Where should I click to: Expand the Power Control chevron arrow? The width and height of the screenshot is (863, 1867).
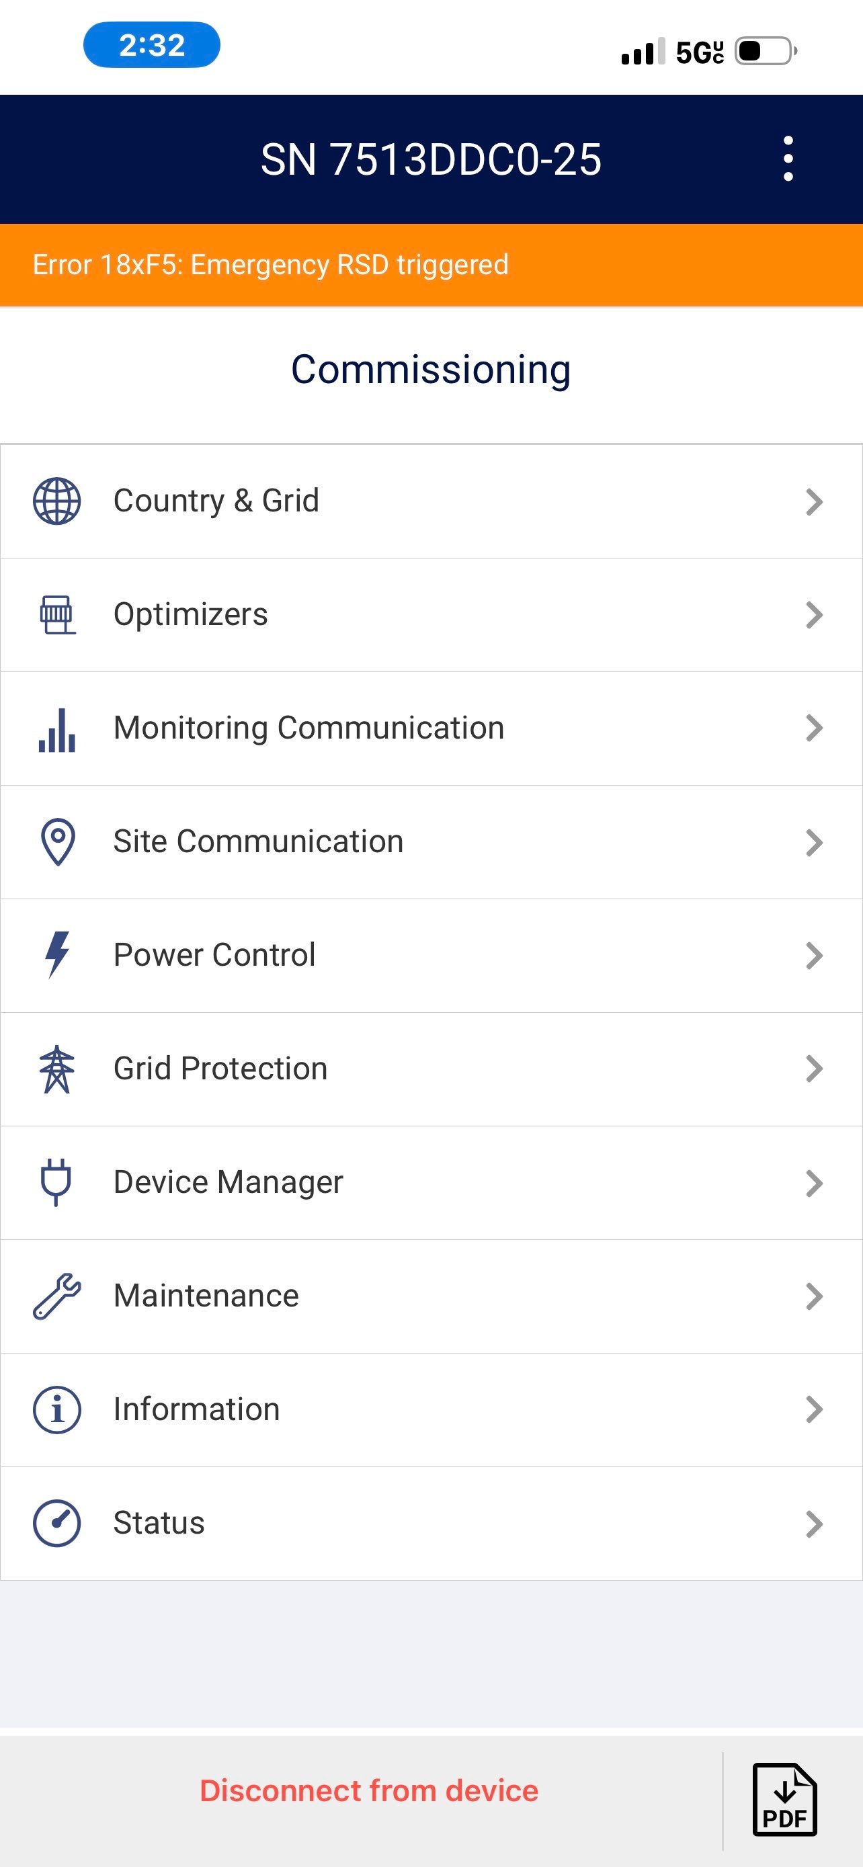[814, 956]
